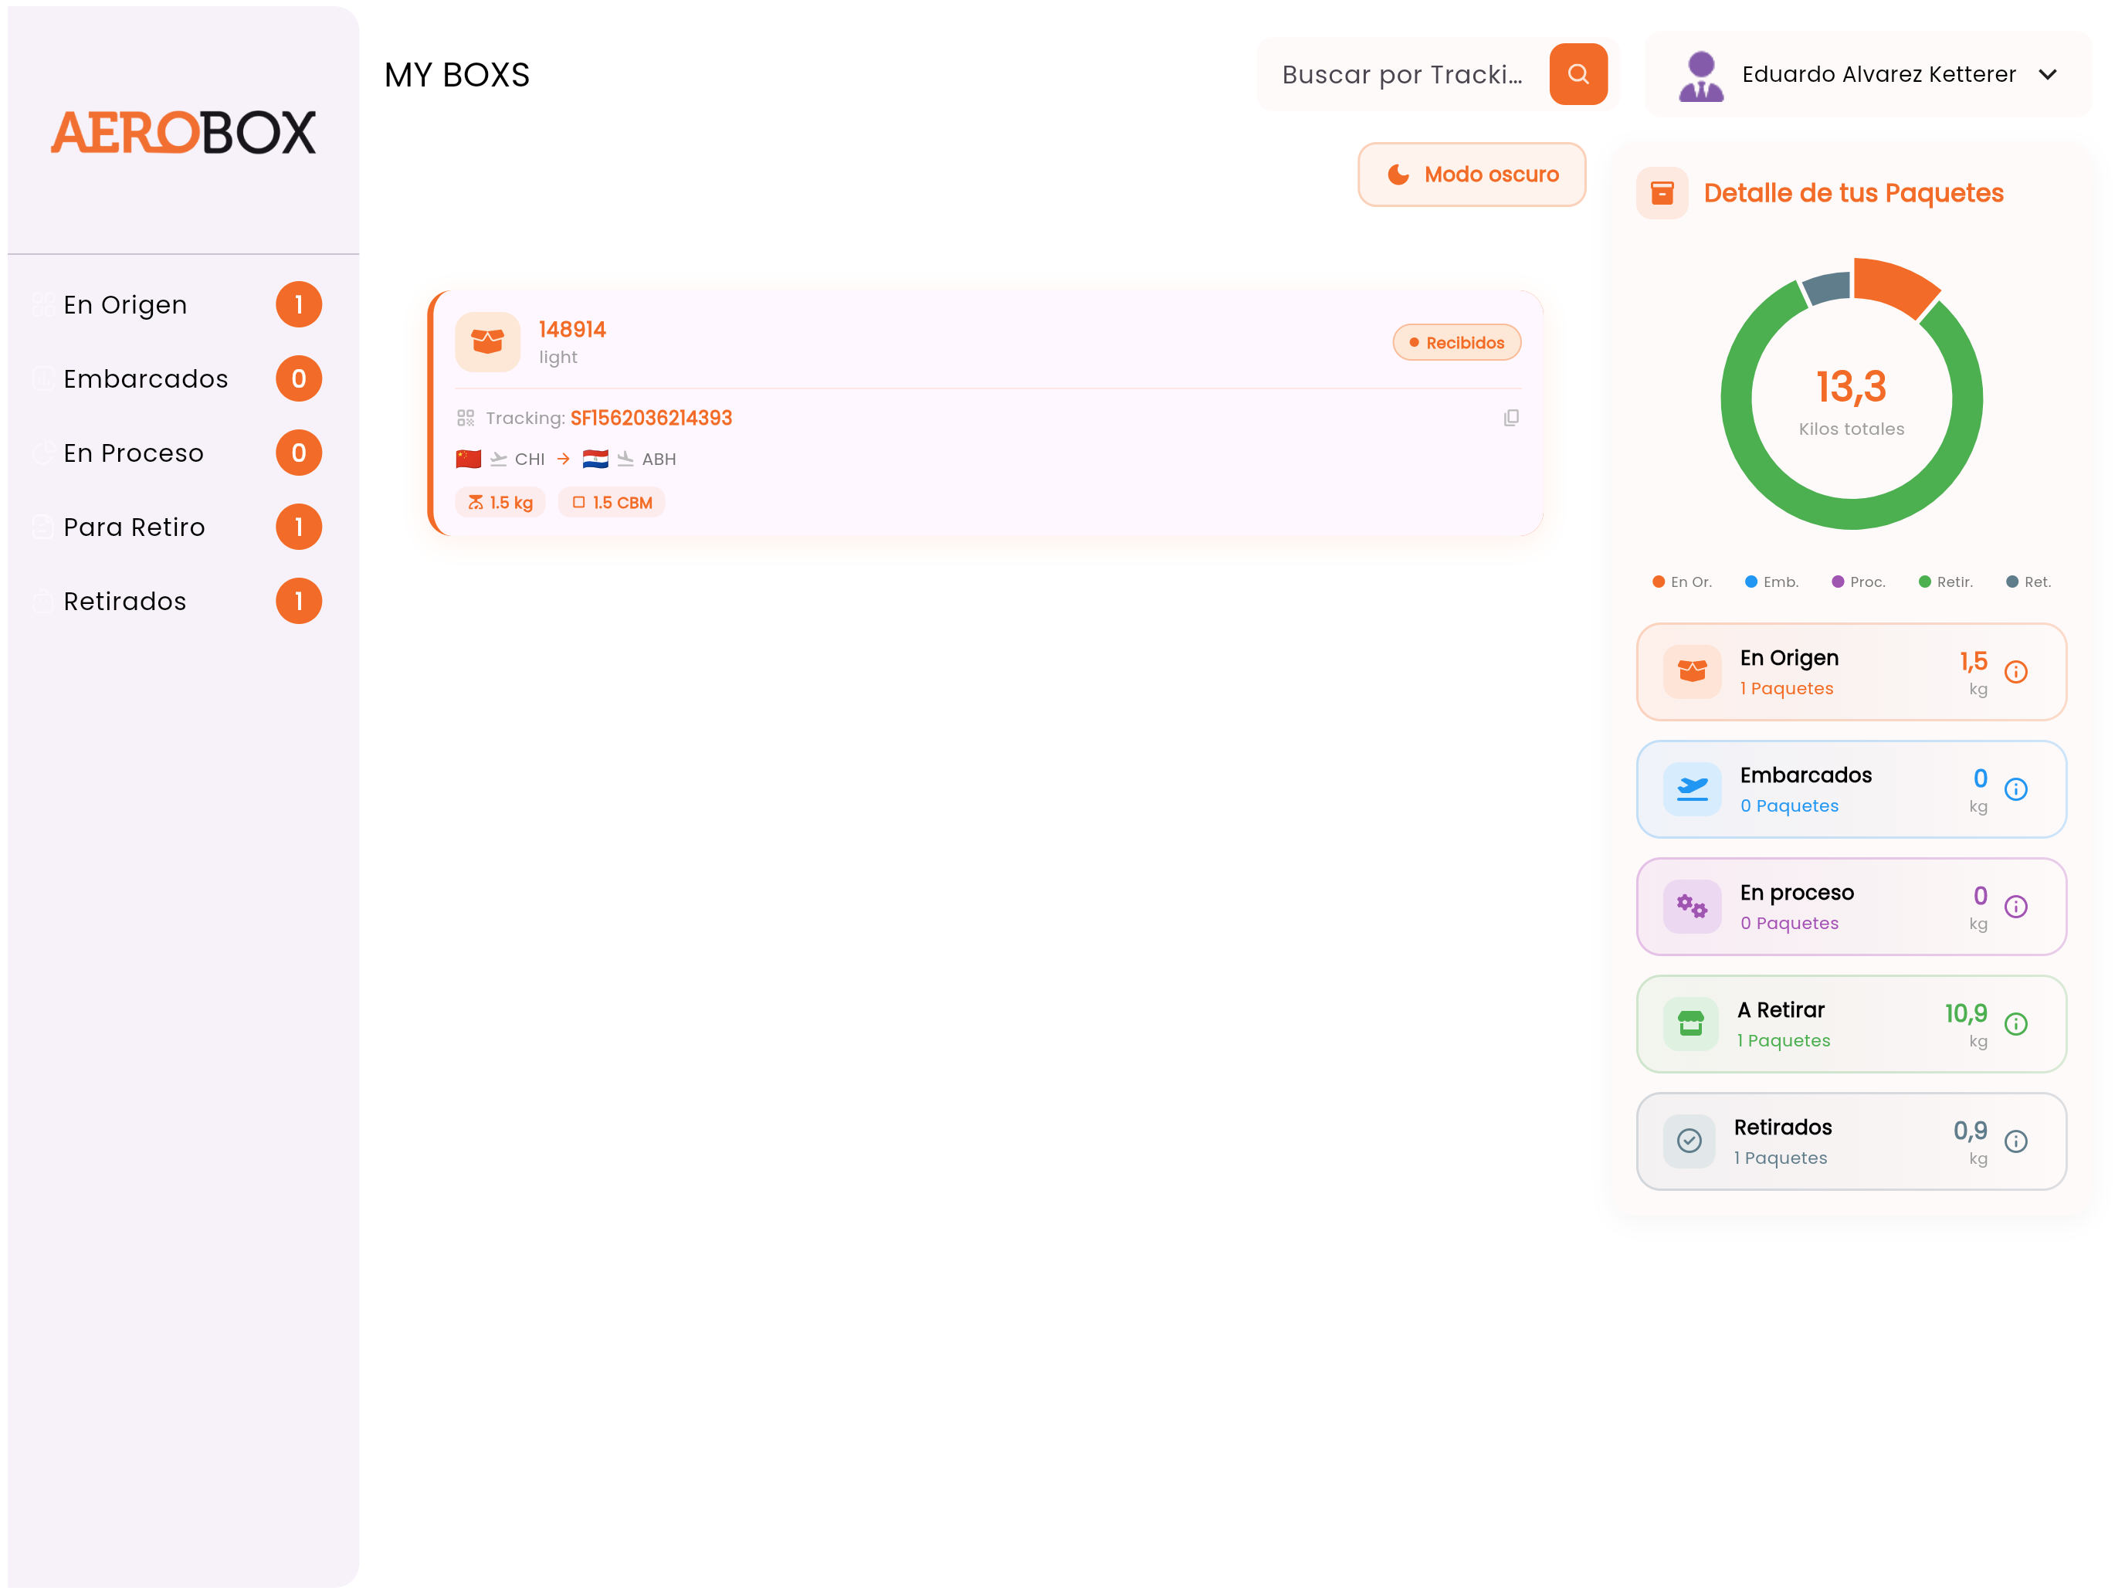The width and height of the screenshot is (2125, 1594).
Task: Click the Embarcados count badge
Action: click(299, 378)
